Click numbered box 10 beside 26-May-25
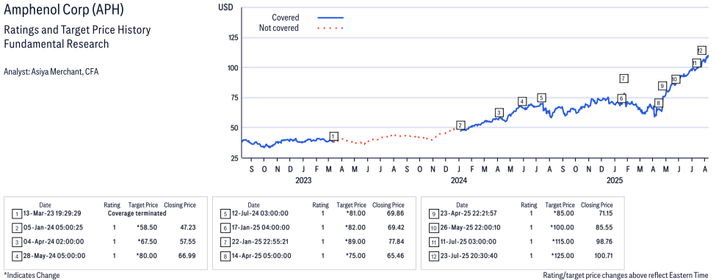 coord(433,227)
